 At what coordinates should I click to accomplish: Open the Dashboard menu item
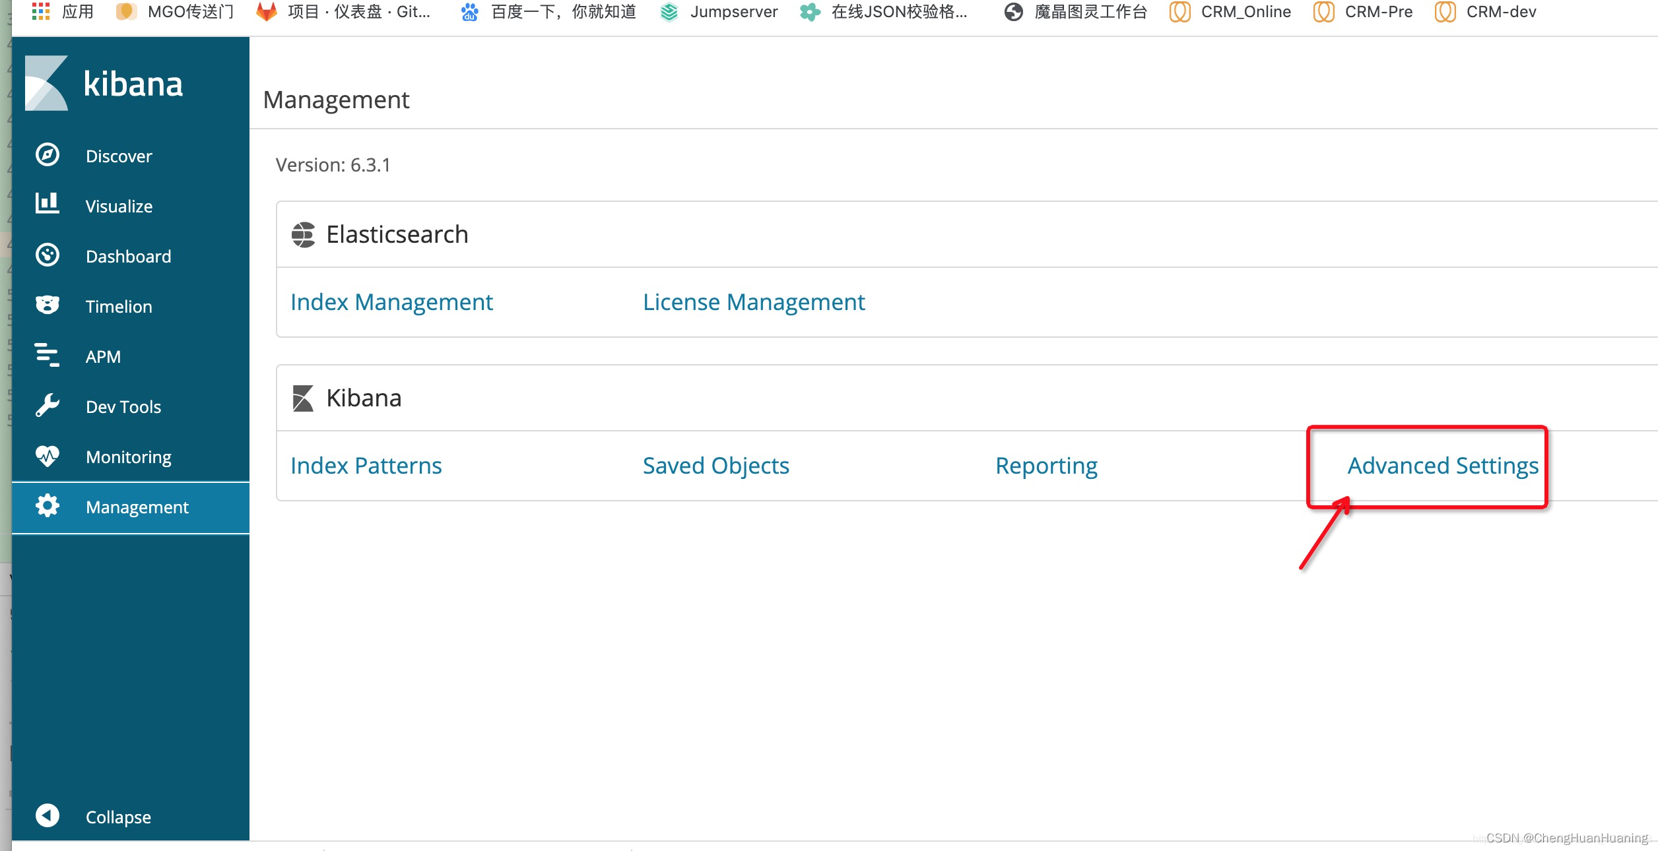point(131,256)
